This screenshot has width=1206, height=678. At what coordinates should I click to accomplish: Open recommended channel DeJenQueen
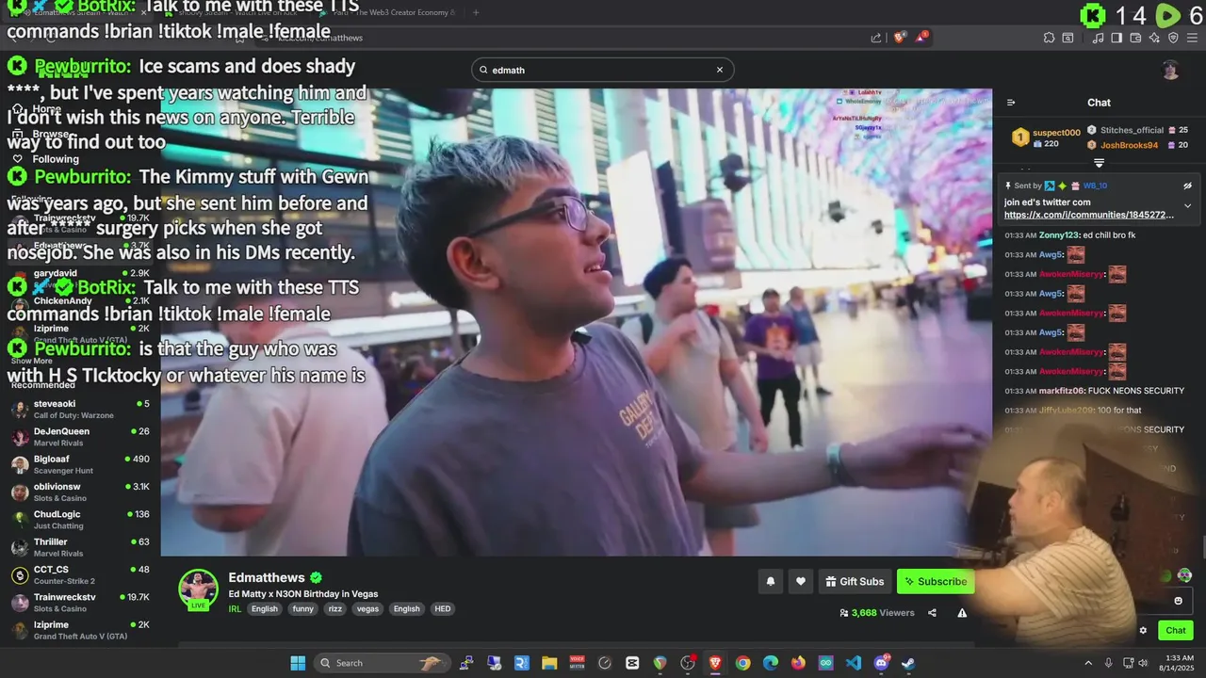[80, 437]
